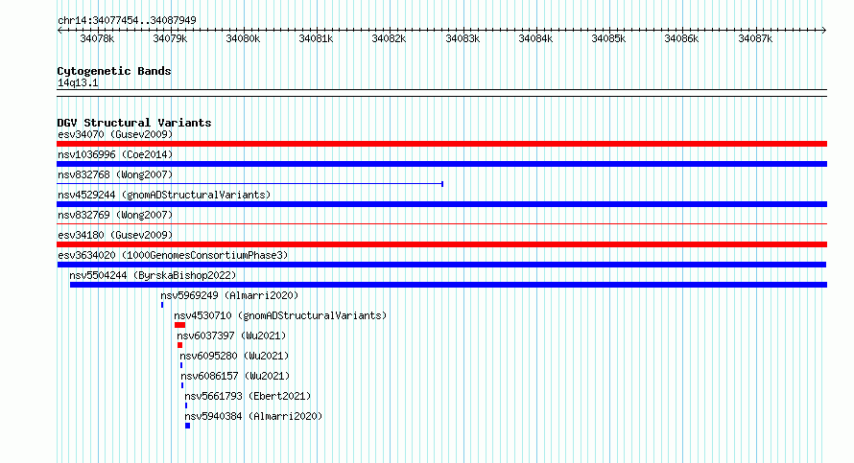The height and width of the screenshot is (463, 854).
Task: Open nsv1036996 (Coe2014) variant label
Action: pyautogui.click(x=115, y=154)
